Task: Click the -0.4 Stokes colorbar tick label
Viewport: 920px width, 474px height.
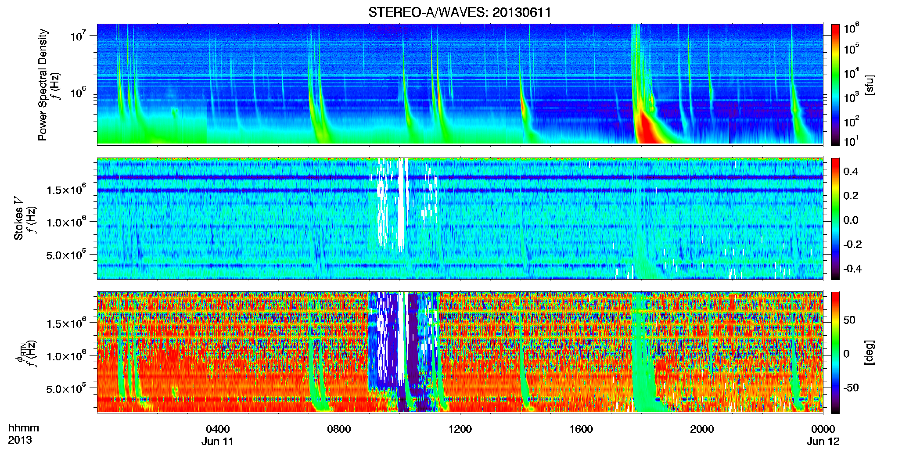Action: 852,269
